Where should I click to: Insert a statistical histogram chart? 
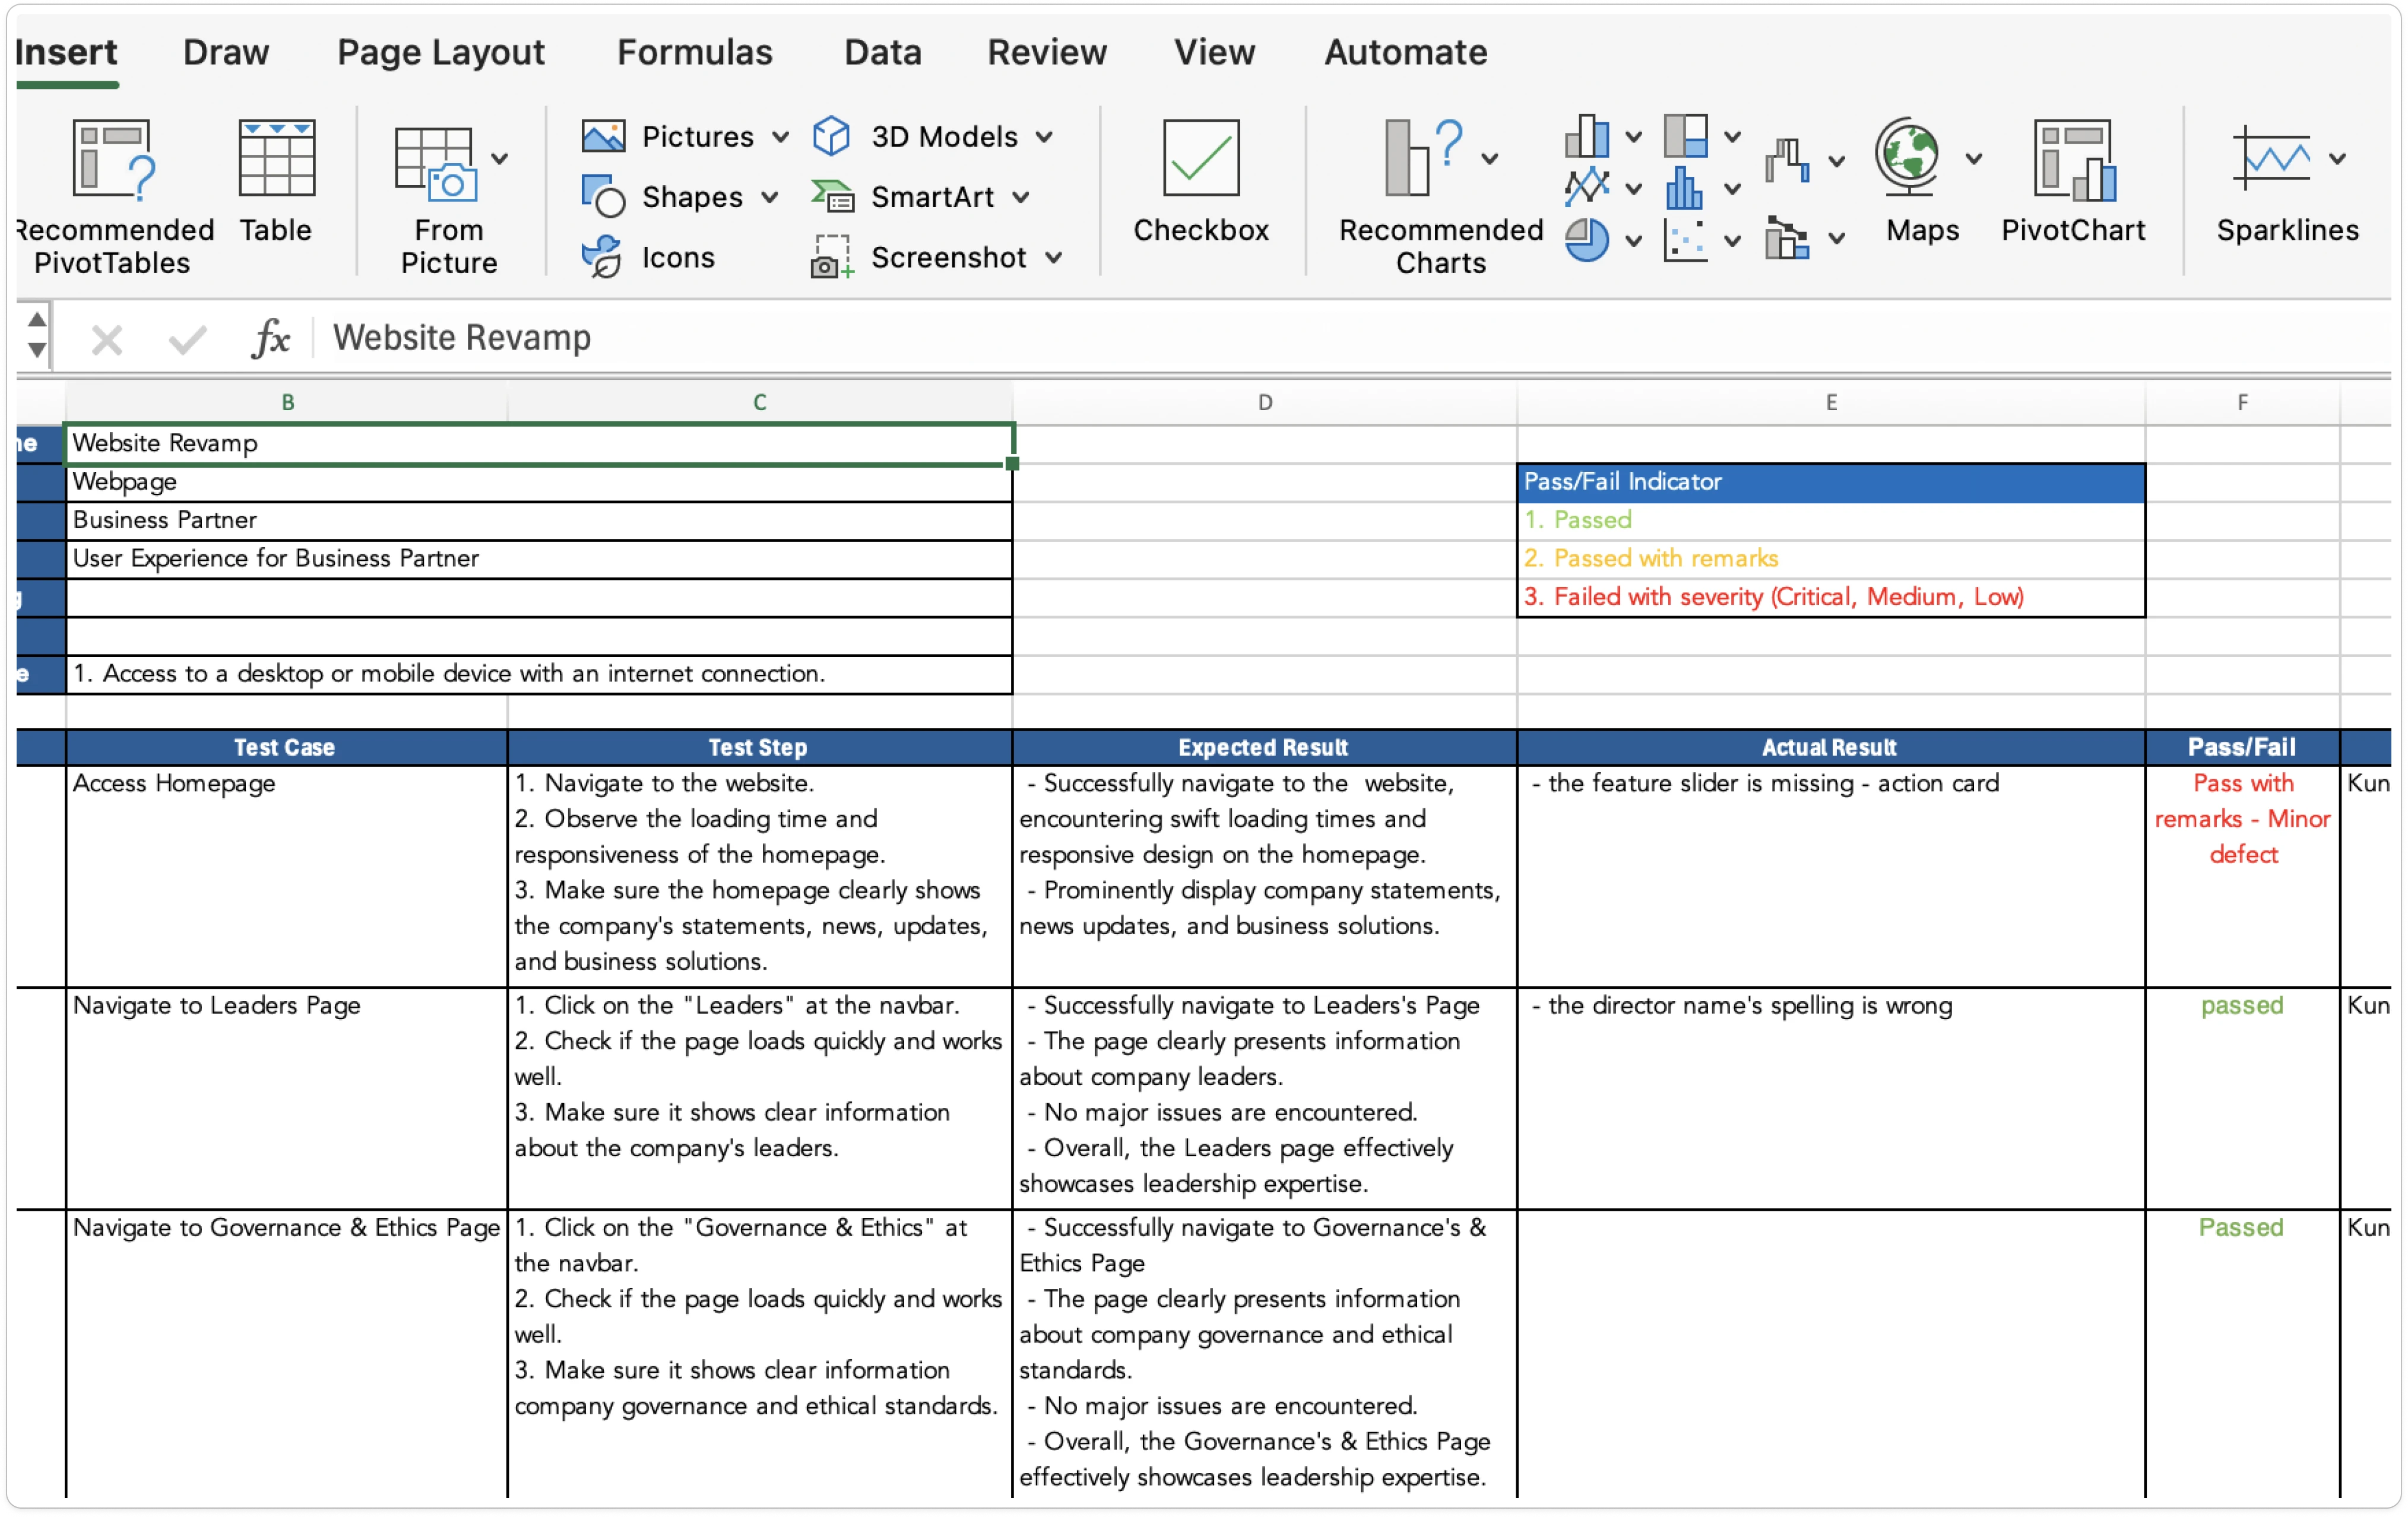(x=1686, y=188)
